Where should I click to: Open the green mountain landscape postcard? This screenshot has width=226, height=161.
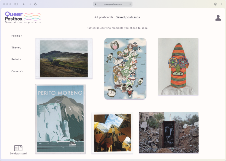(x=64, y=58)
